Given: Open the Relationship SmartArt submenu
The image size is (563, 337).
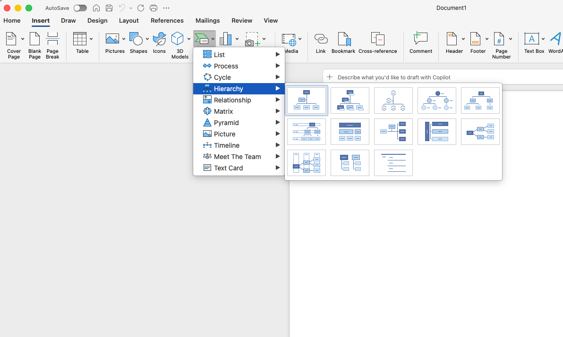Looking at the screenshot, I should (239, 100).
